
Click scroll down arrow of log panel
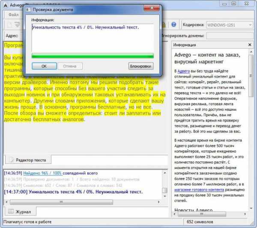[165, 196]
